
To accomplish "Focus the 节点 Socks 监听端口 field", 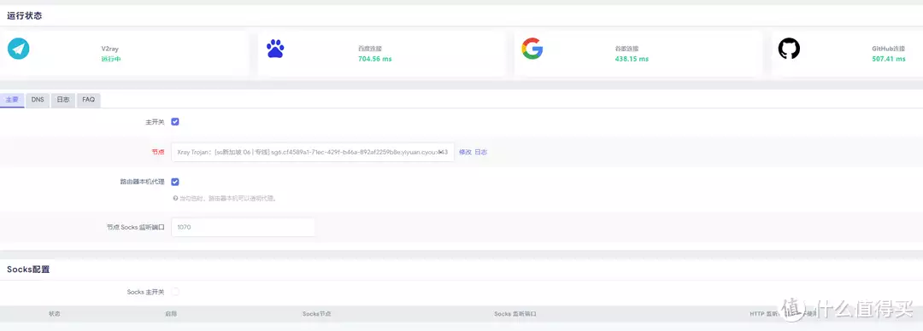I will pyautogui.click(x=243, y=227).
